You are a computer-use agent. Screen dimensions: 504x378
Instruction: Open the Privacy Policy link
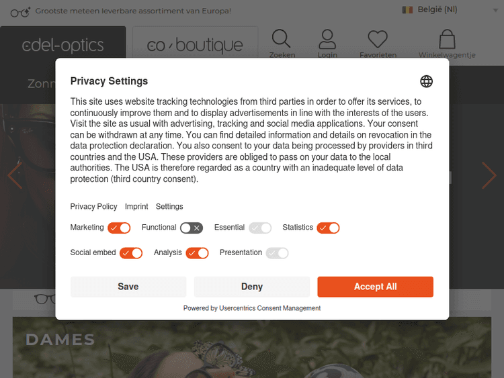[93, 207]
